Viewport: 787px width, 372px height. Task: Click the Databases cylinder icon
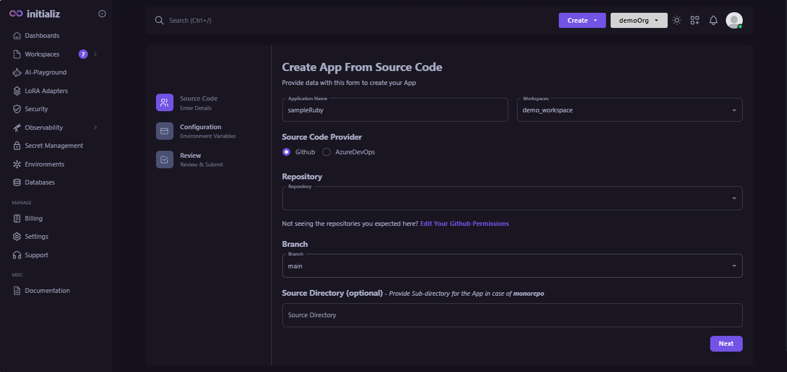tap(17, 182)
